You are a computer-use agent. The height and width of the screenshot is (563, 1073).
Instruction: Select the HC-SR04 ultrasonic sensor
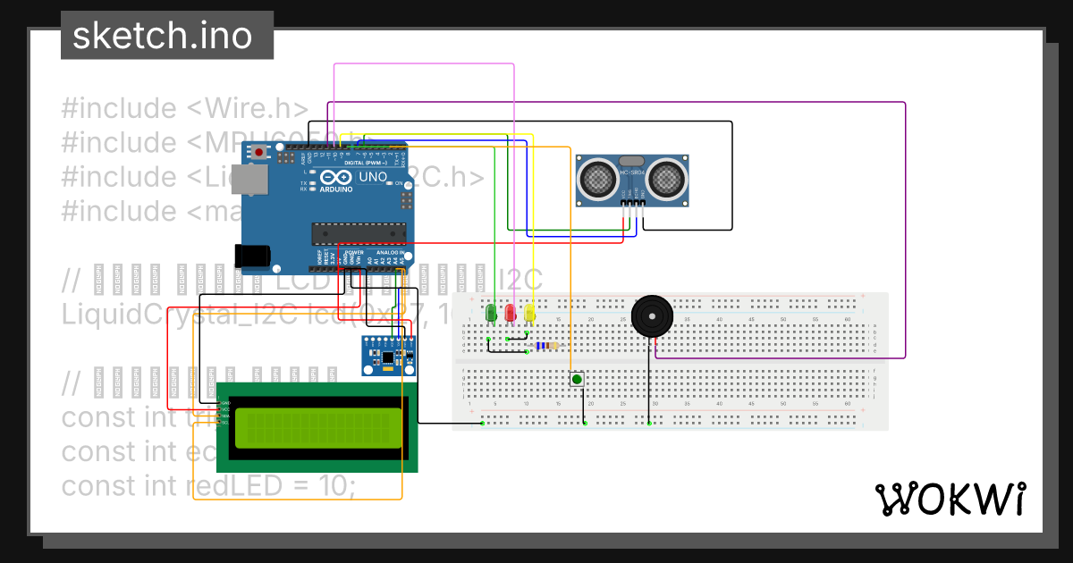coord(632,179)
